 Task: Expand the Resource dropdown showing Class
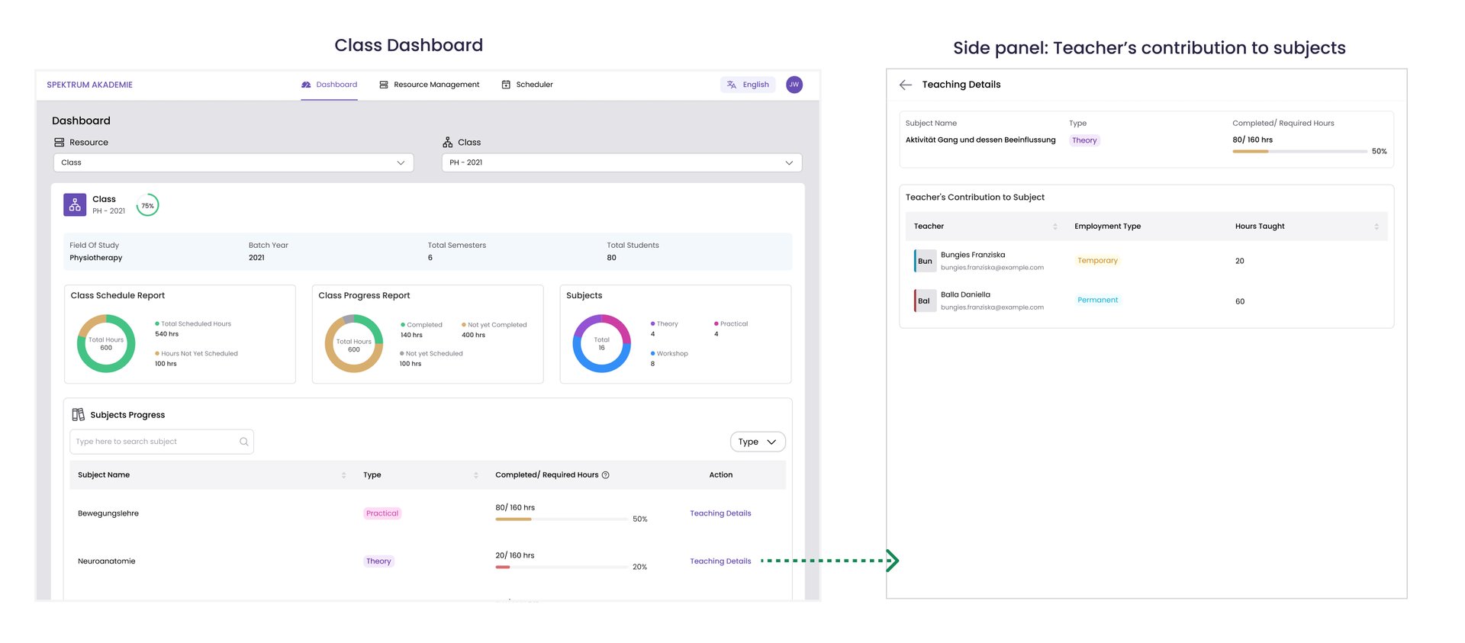[233, 162]
